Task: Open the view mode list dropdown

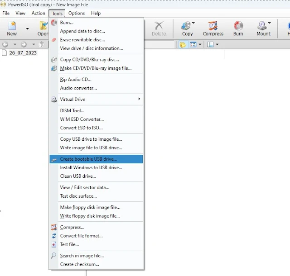Action: click(194, 44)
